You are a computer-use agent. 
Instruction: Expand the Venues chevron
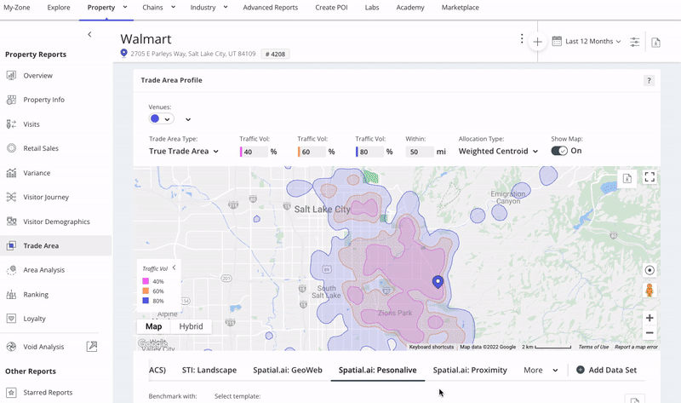(188, 119)
